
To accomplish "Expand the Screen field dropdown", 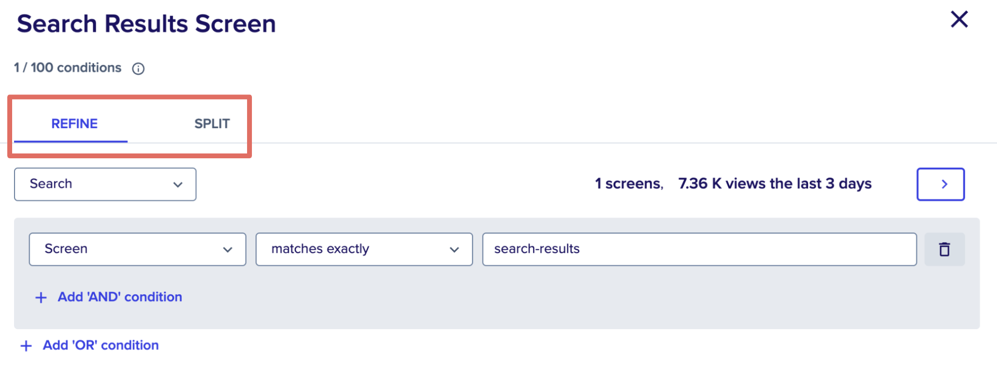I will (x=137, y=249).
